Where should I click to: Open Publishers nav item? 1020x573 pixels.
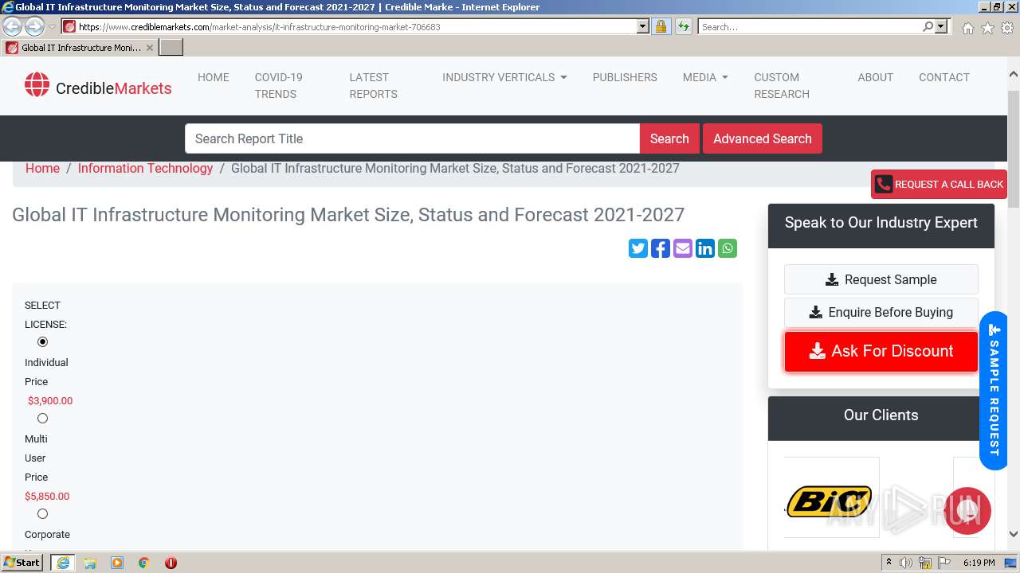click(x=625, y=77)
